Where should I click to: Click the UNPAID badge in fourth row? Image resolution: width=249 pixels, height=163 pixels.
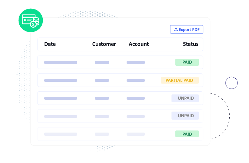(x=185, y=116)
